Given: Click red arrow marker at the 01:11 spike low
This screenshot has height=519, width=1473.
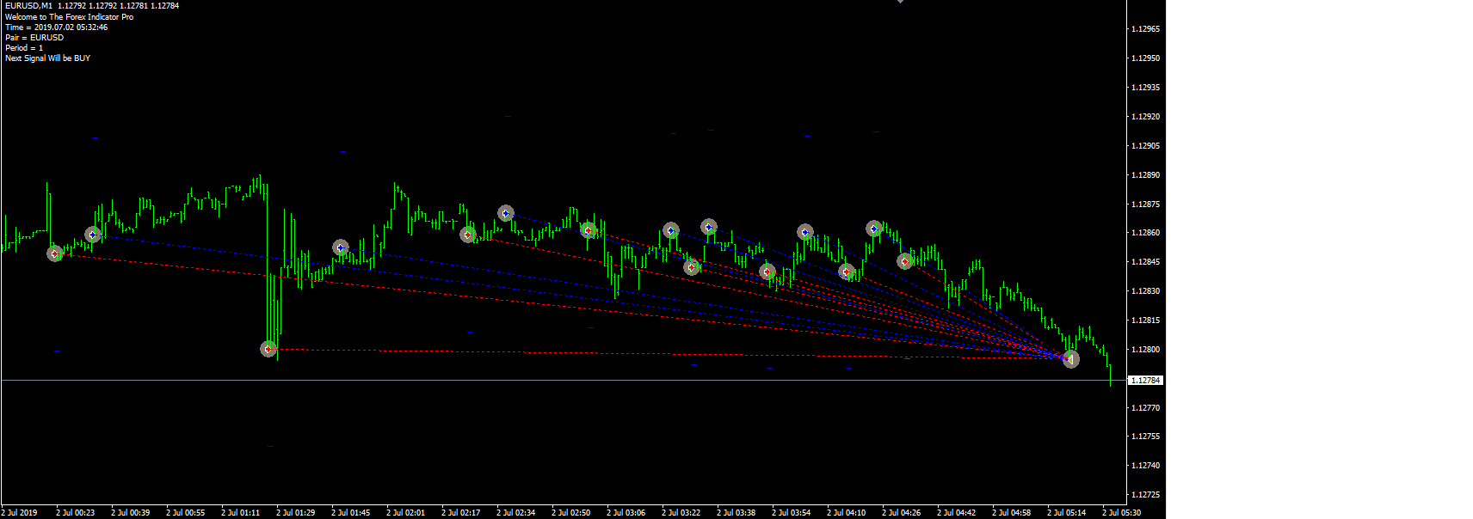Looking at the screenshot, I should pos(268,349).
